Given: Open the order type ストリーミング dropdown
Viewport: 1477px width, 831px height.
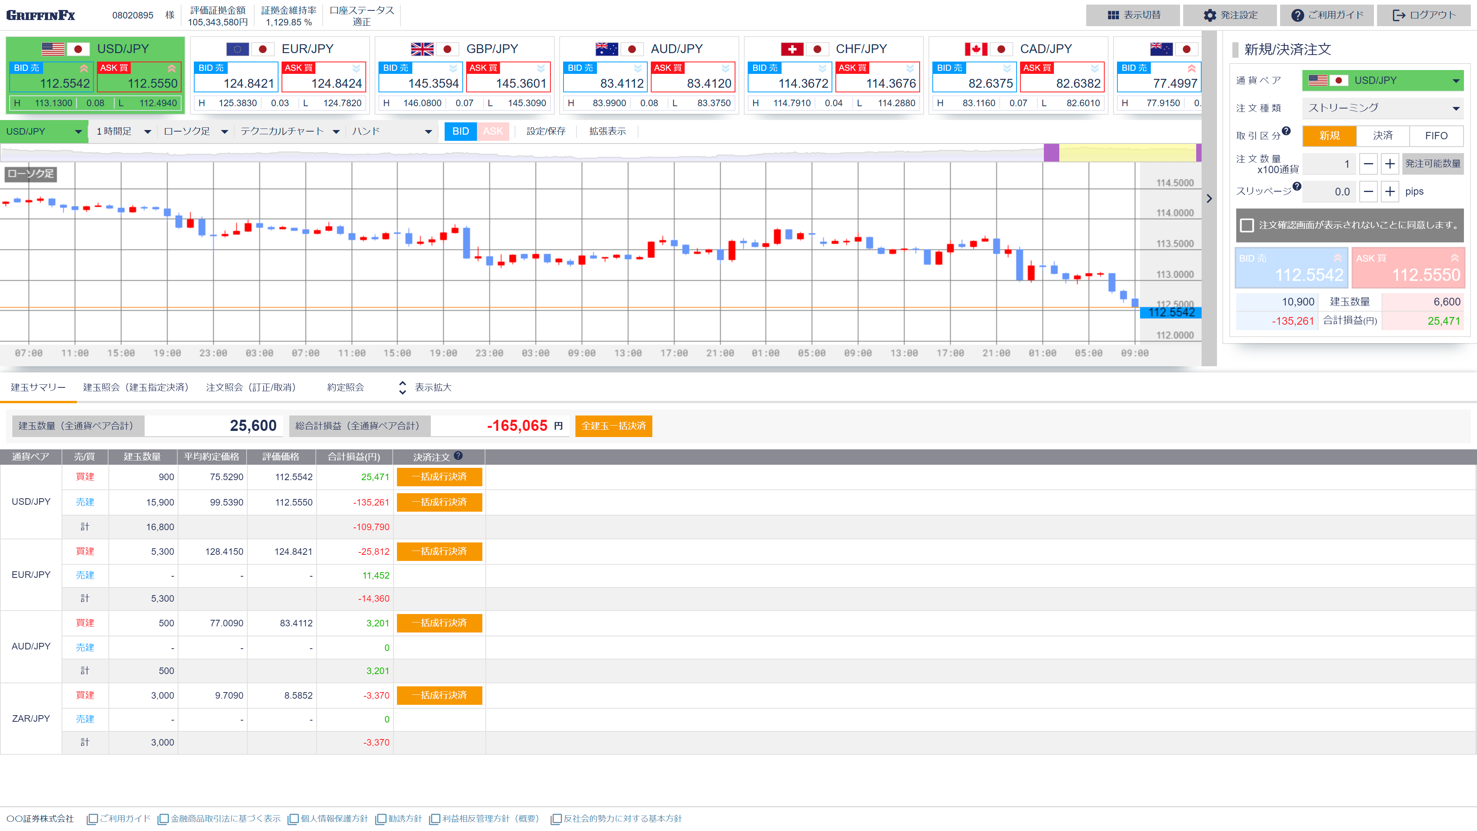Looking at the screenshot, I should click(x=1382, y=108).
